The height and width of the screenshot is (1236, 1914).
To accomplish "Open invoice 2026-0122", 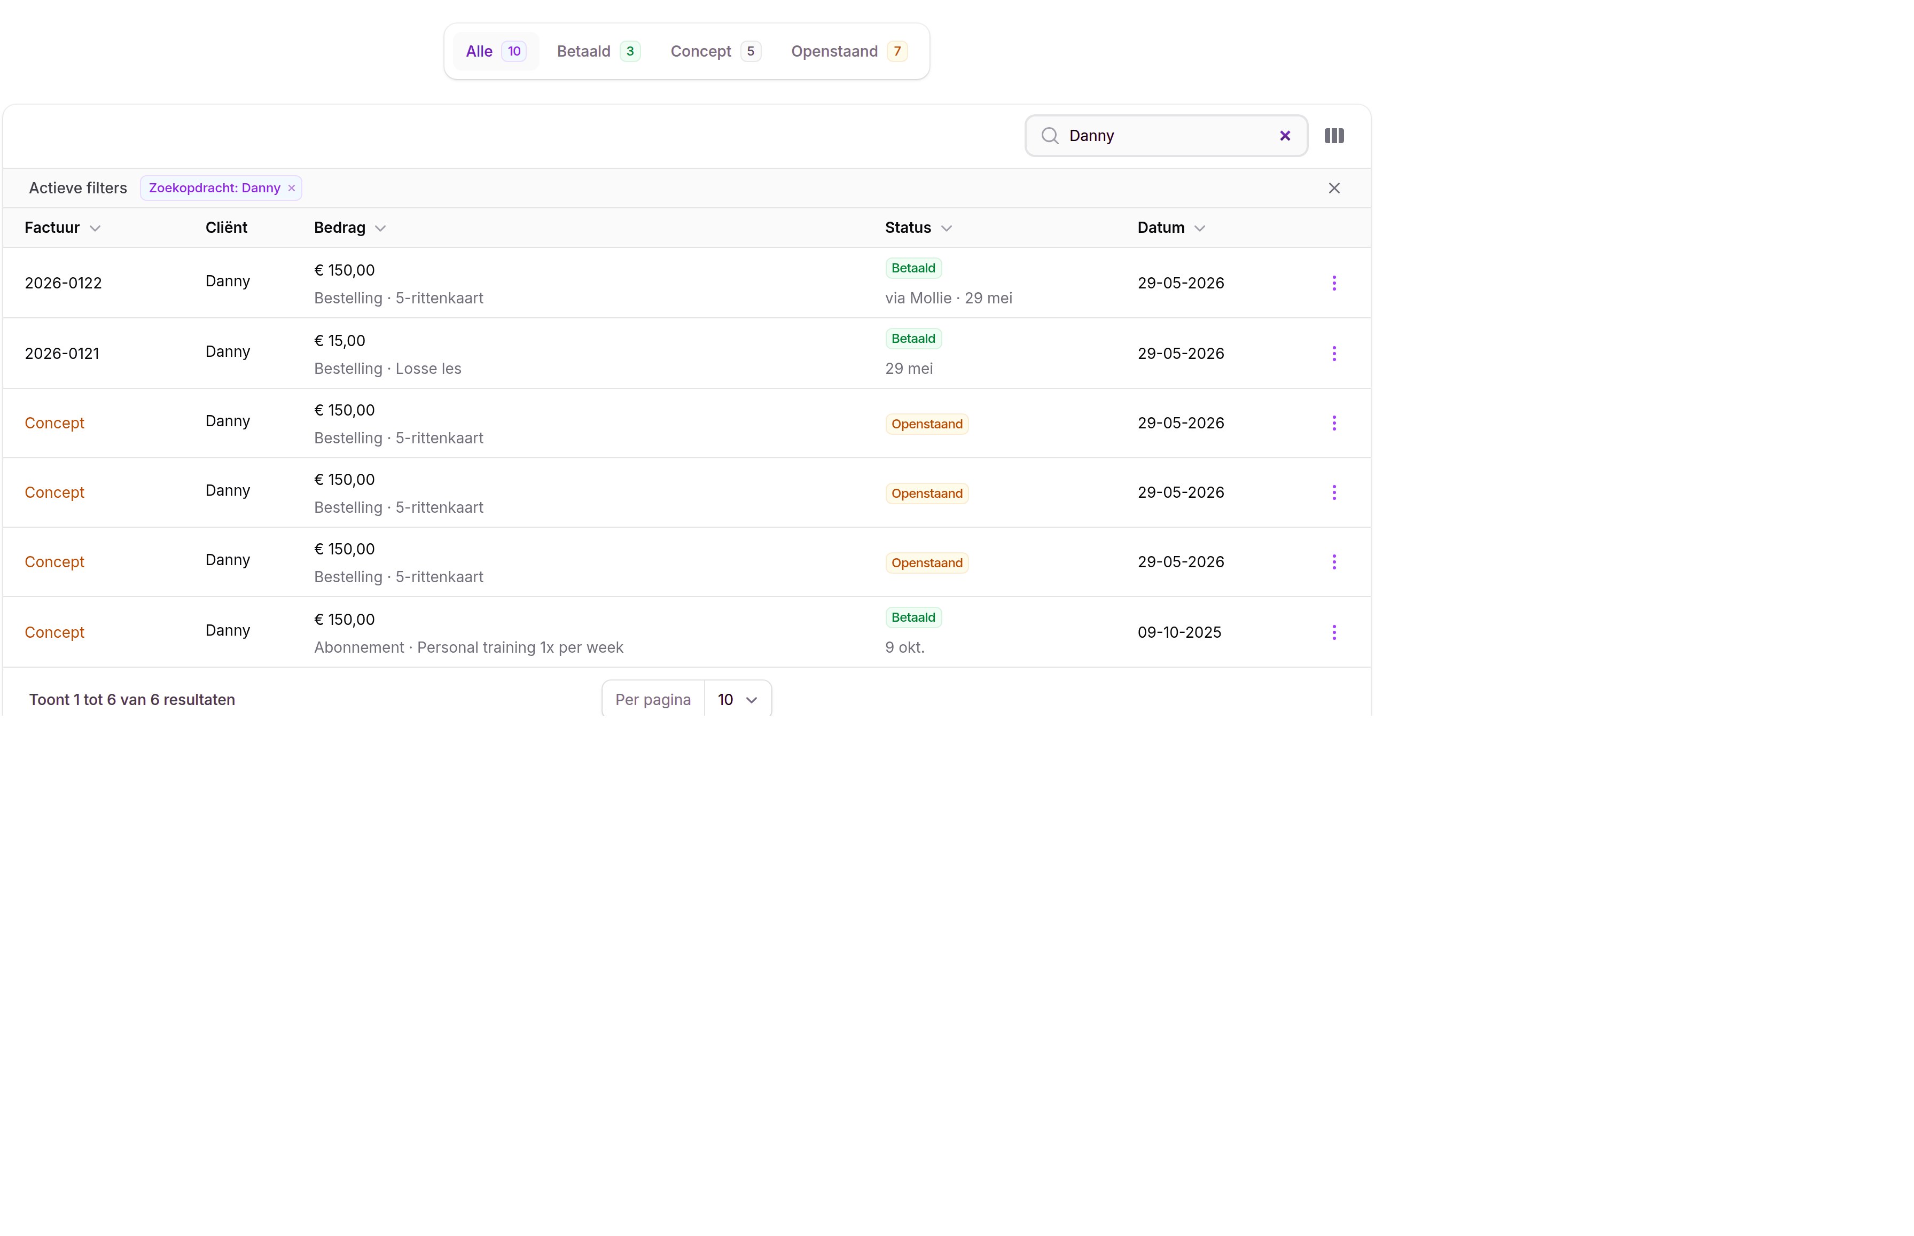I will point(64,283).
